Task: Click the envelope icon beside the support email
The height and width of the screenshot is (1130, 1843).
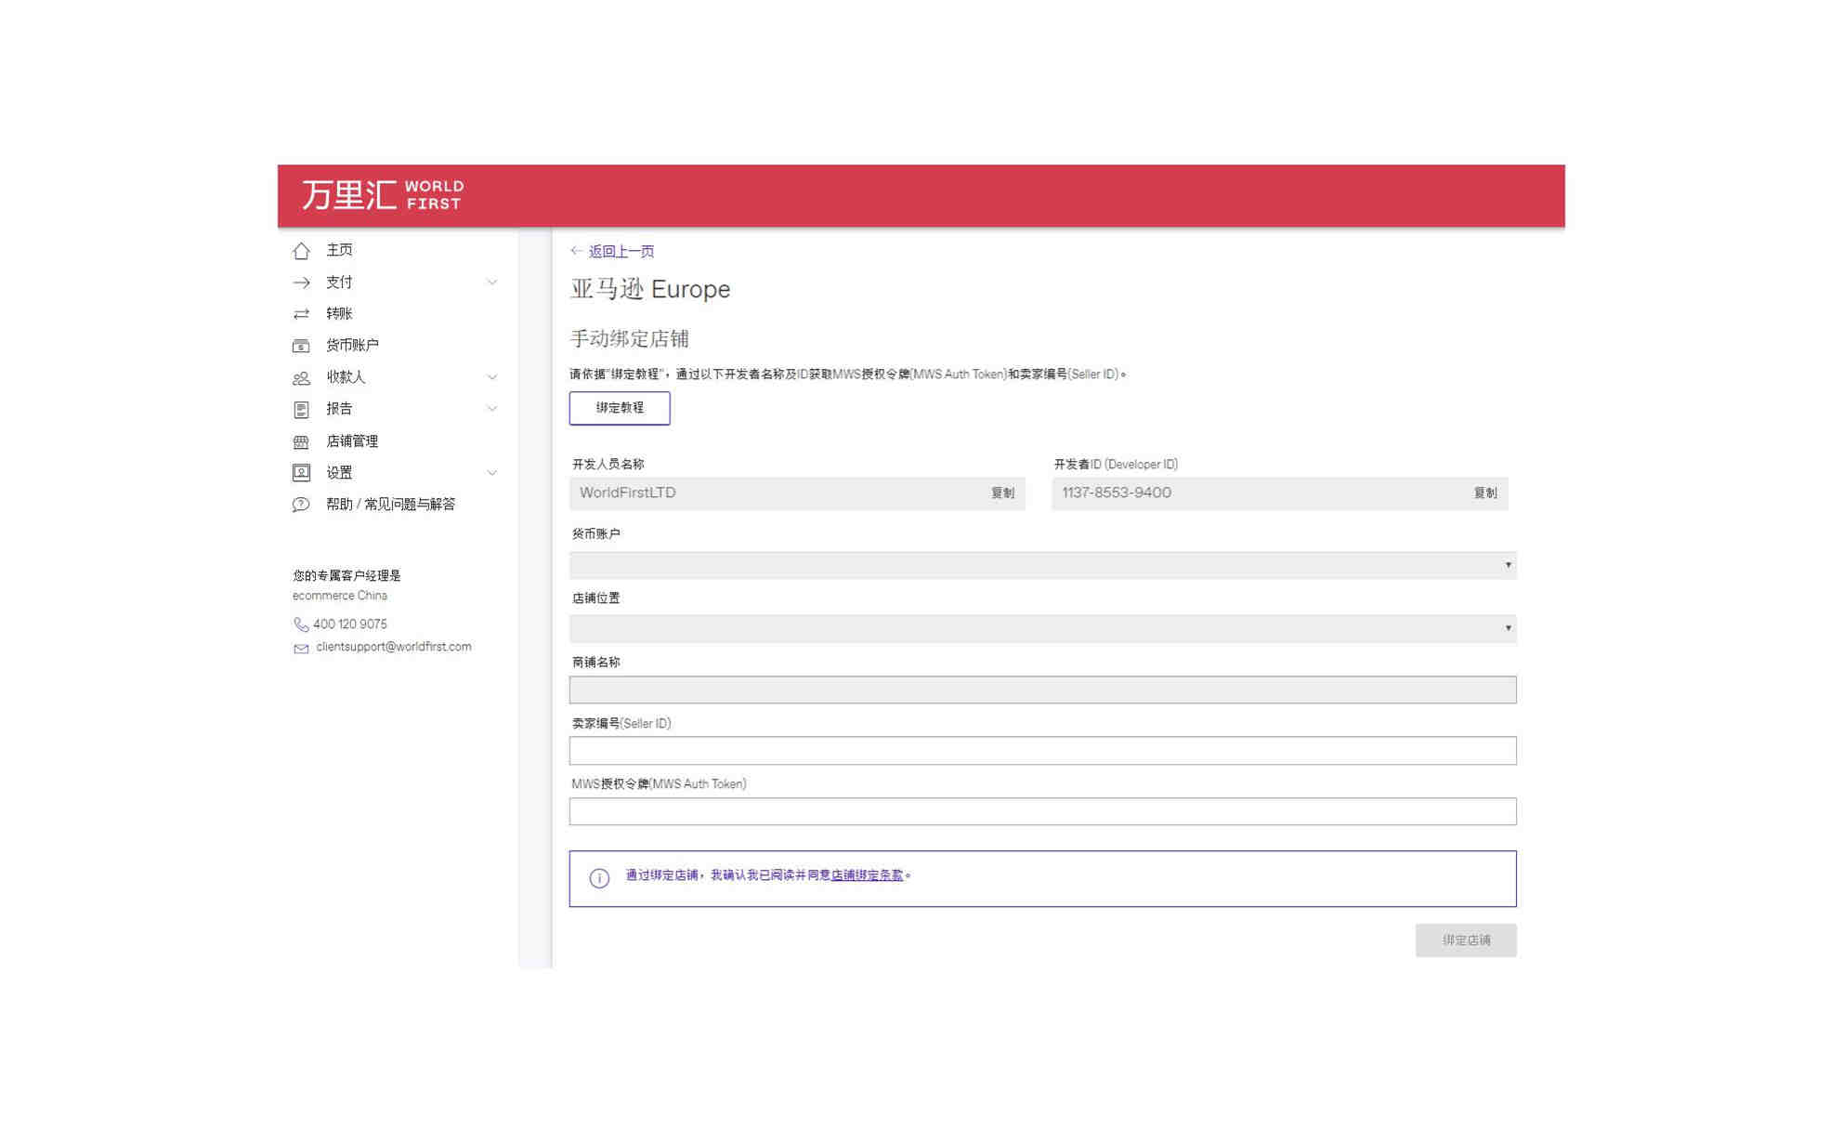Action: 301,649
